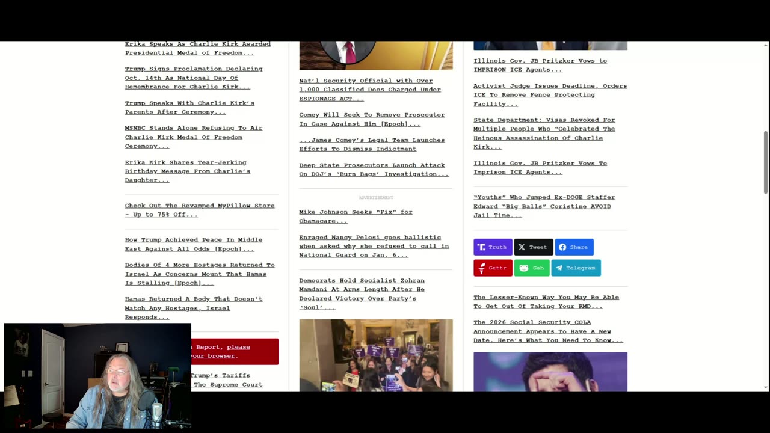Screen dimensions: 770x433
Task: Open 'The Lesser-Known Way' RMD article
Action: pyautogui.click(x=546, y=301)
